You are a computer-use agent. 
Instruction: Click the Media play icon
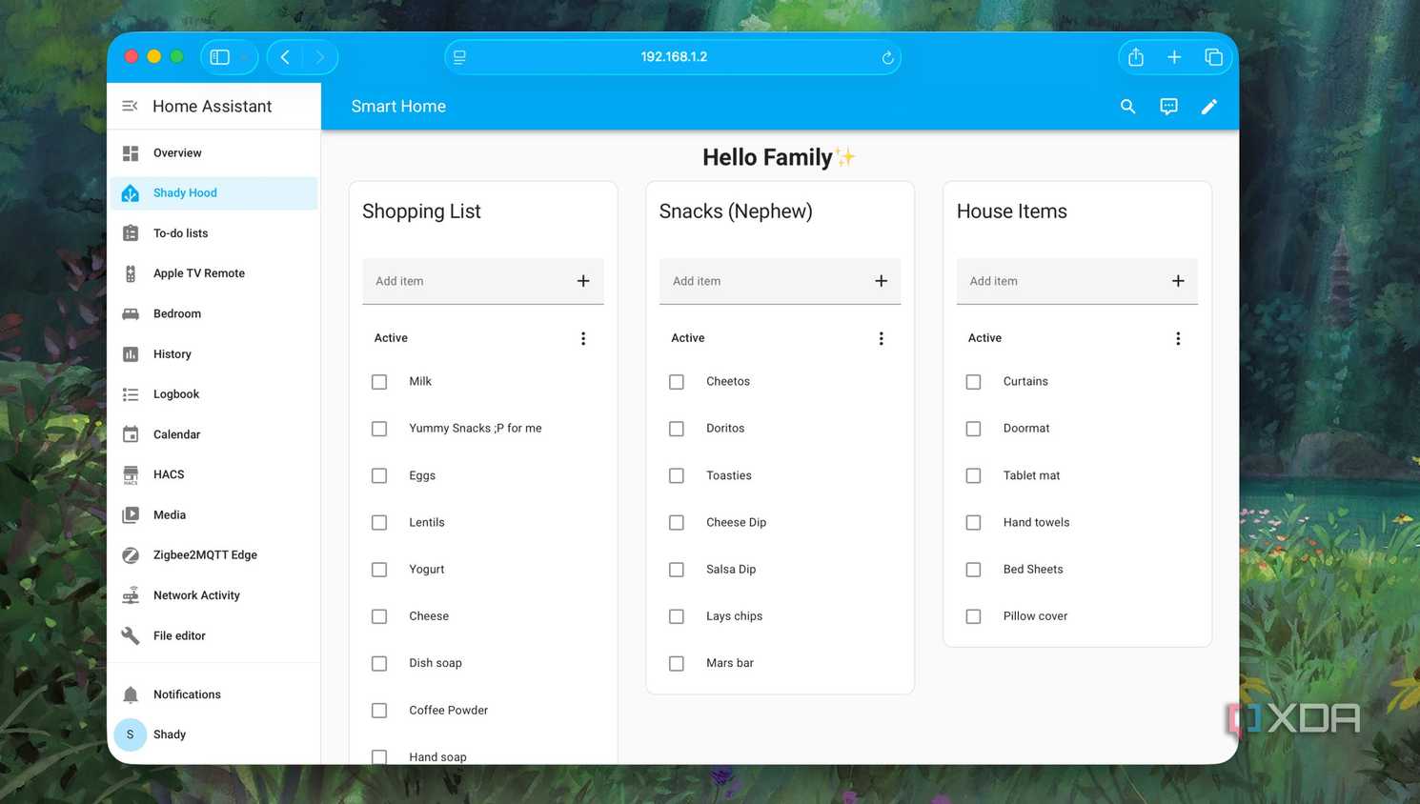pos(131,514)
